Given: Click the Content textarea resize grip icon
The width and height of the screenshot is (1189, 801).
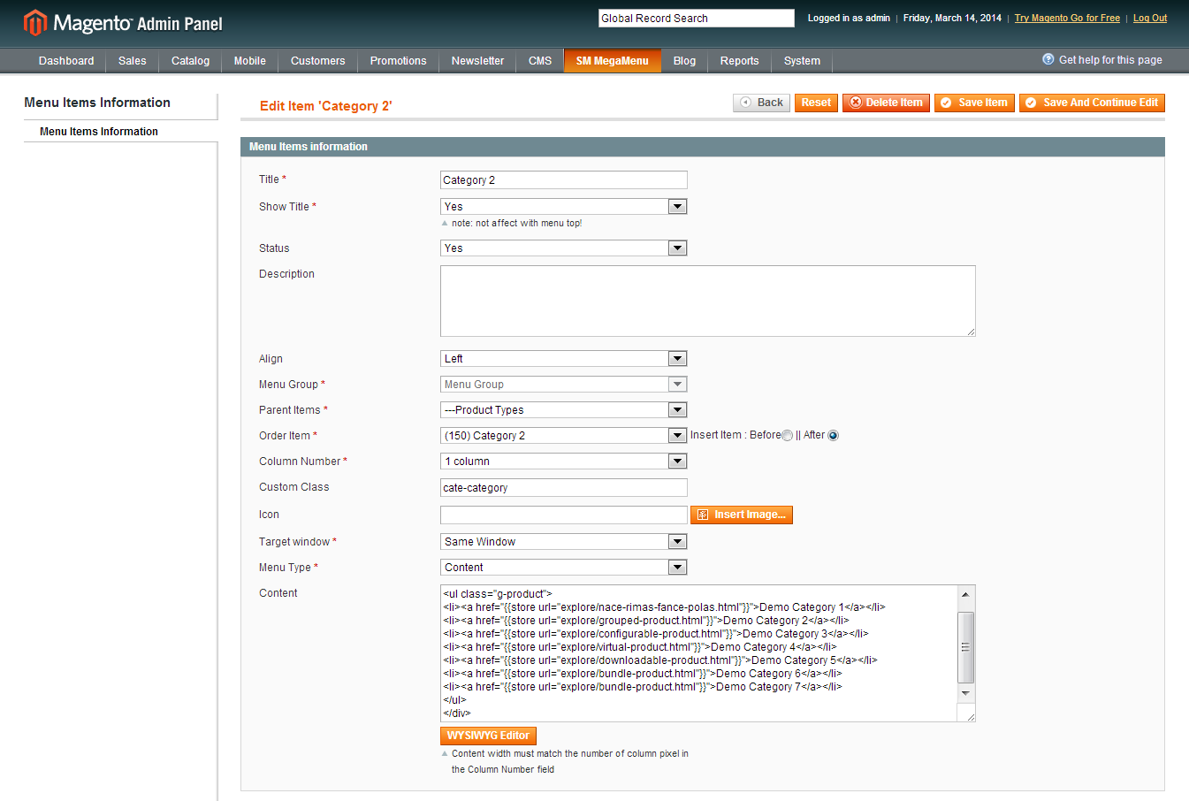Looking at the screenshot, I should 970,716.
